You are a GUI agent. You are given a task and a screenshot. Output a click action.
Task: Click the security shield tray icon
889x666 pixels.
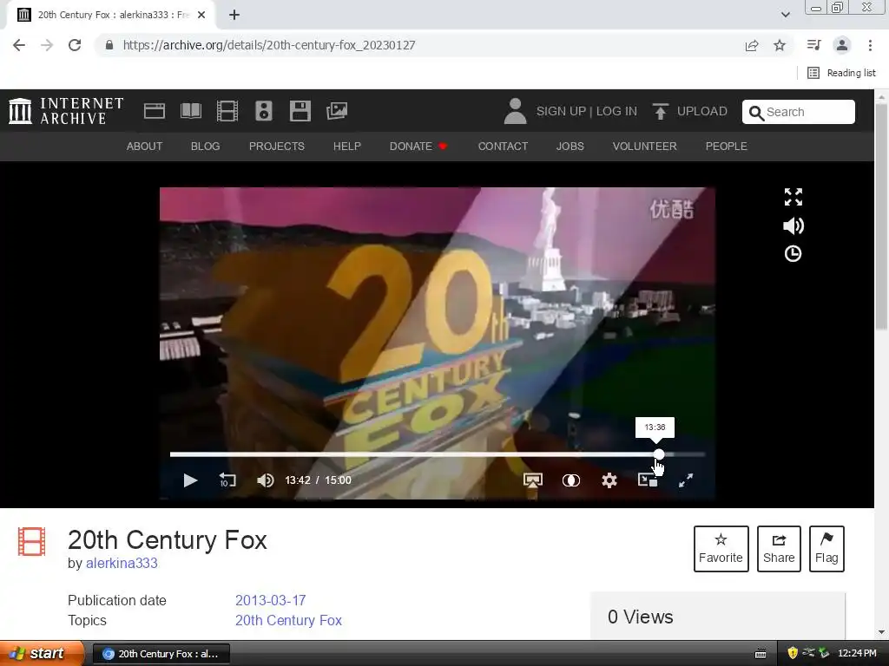(x=793, y=653)
